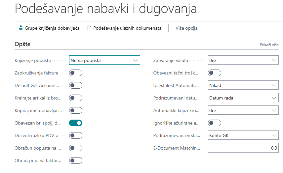This screenshot has height=173, width=283.
Task: Collapse the Opšte section header
Action: [22, 44]
